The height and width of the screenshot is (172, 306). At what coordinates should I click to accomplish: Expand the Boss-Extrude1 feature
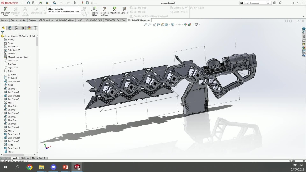click(2, 82)
